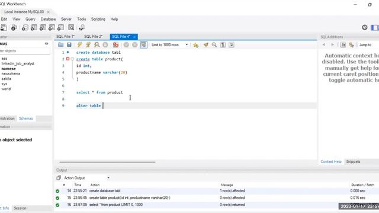Viewport: 379px width, 213px height.
Task: Click the filter objects search field
Action: coord(25,51)
